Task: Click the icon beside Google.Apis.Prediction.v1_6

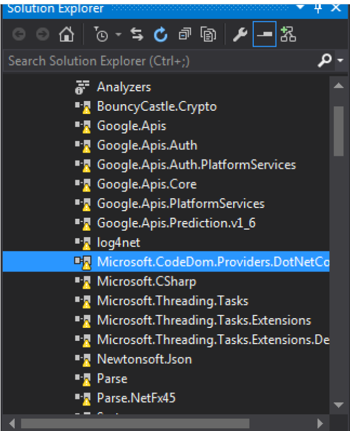Action: (x=83, y=224)
